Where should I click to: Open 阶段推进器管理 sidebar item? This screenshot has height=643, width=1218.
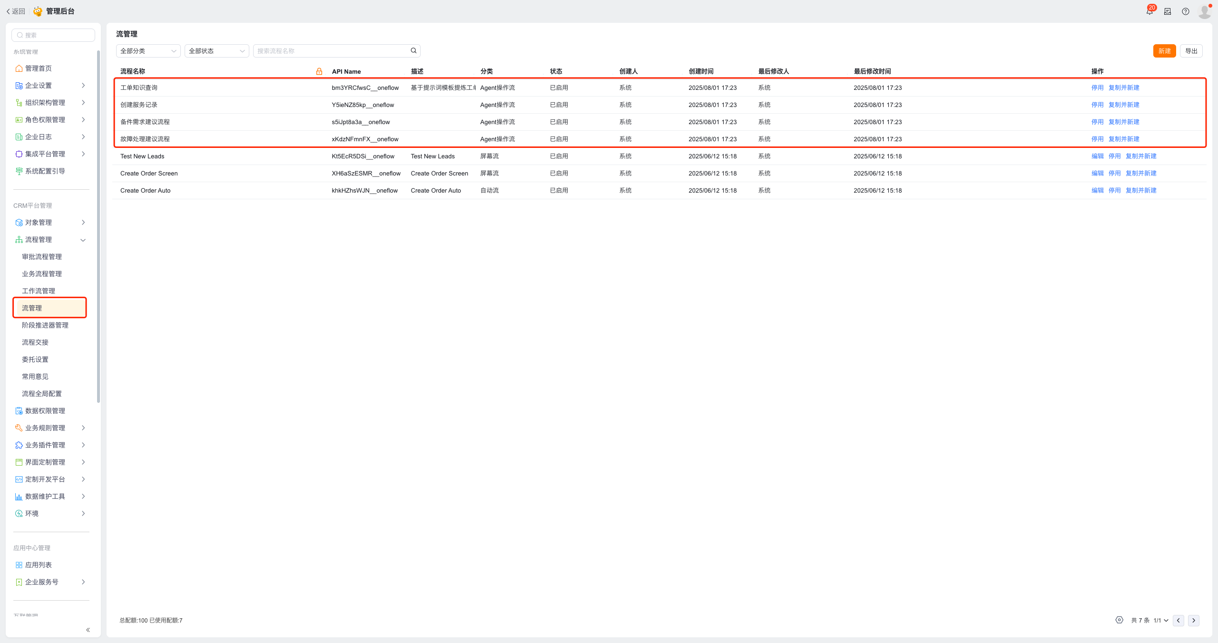coord(45,325)
